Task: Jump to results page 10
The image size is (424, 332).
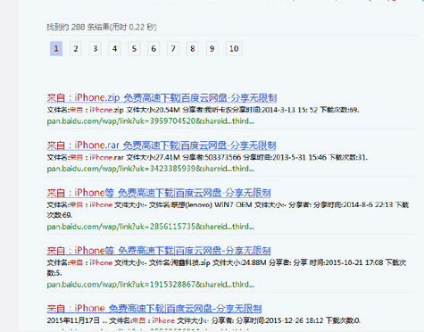Action: [234, 48]
